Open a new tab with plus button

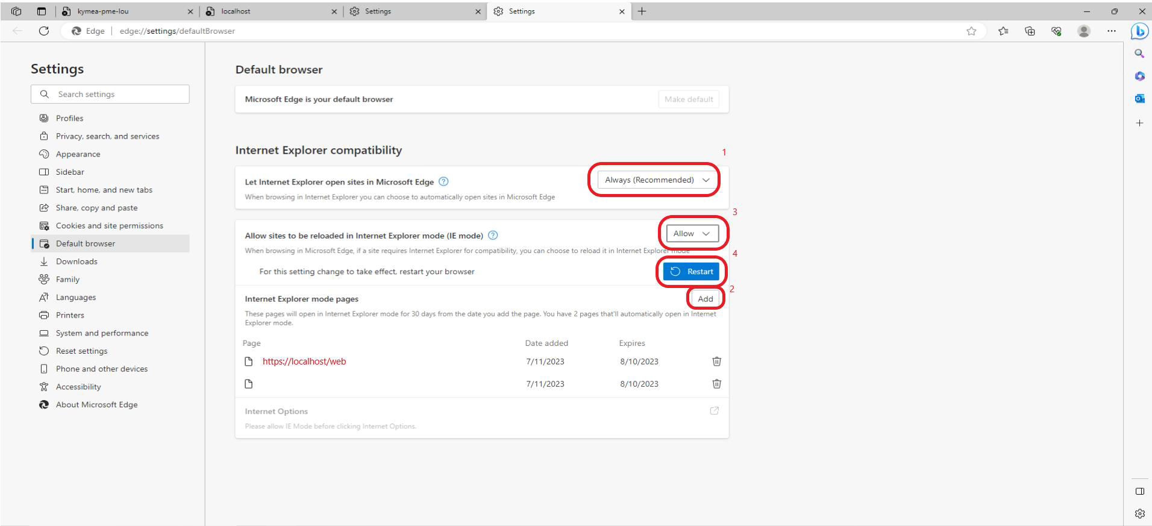[642, 11]
